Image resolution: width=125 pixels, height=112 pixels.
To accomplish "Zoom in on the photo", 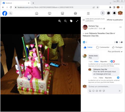I will click(59, 21).
